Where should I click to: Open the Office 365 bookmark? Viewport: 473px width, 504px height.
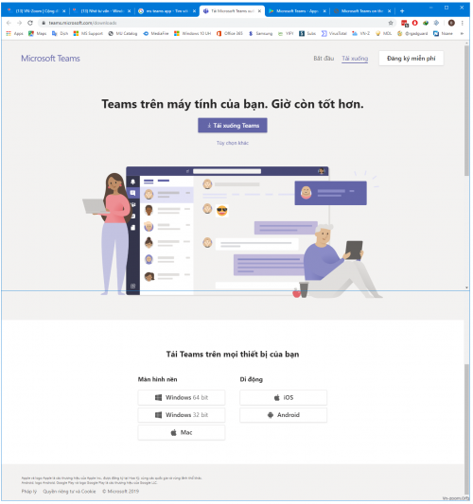(230, 33)
